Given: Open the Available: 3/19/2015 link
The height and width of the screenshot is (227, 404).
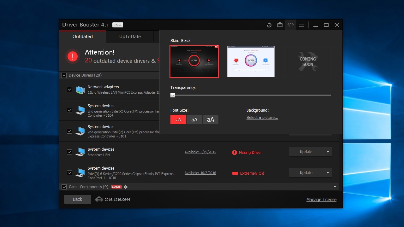Looking at the screenshot, I should click(x=200, y=152).
